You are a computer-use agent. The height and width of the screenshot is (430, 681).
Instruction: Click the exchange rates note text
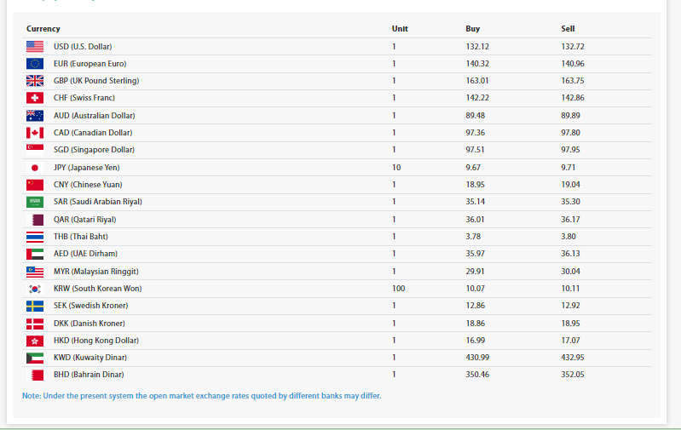pyautogui.click(x=201, y=396)
